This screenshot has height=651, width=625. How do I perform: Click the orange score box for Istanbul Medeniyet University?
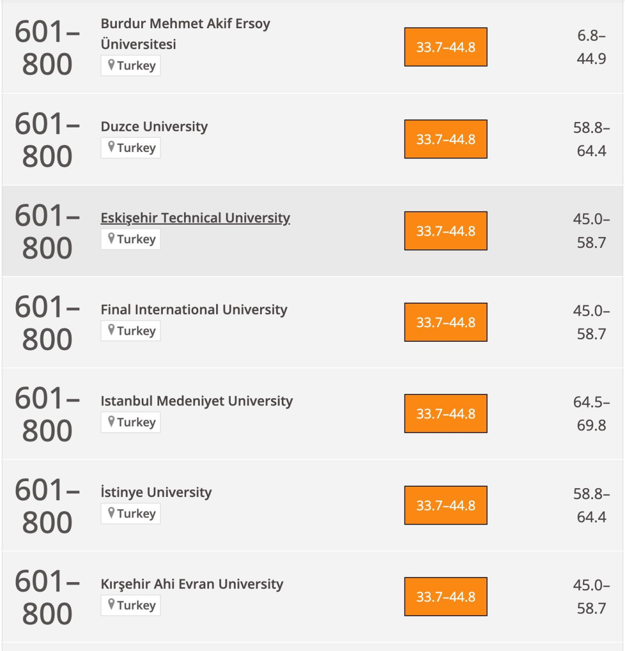pos(446,413)
